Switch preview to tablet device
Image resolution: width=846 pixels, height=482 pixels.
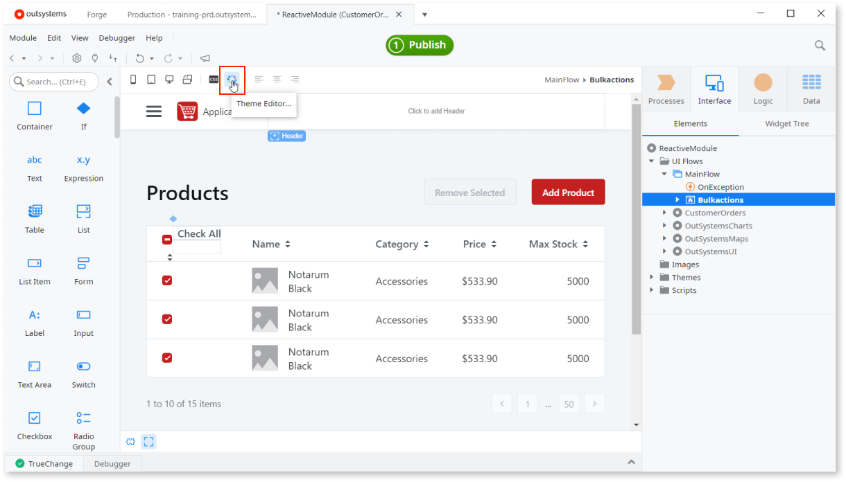pos(151,80)
